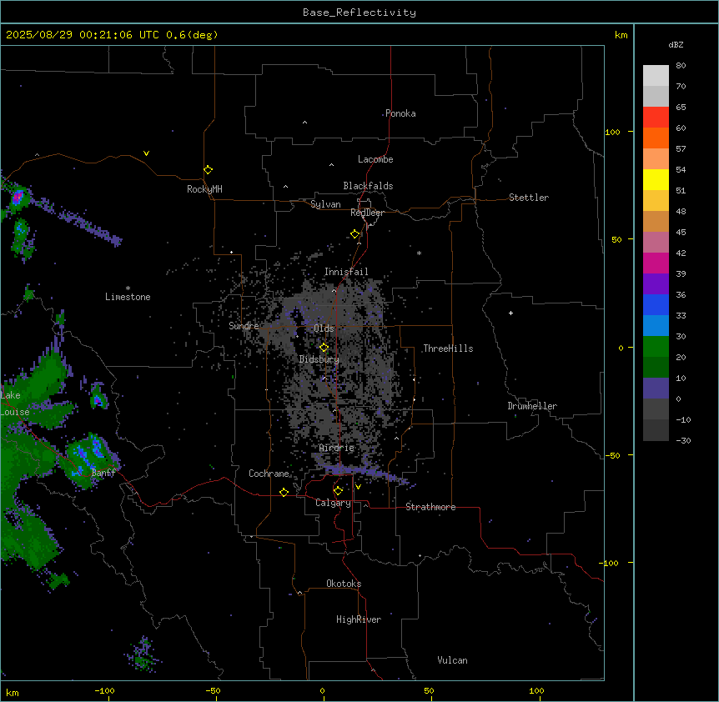Click the Limestone label
The height and width of the screenshot is (702, 719).
(x=128, y=297)
